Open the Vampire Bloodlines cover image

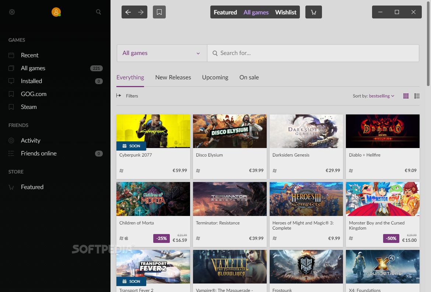tap(230, 267)
